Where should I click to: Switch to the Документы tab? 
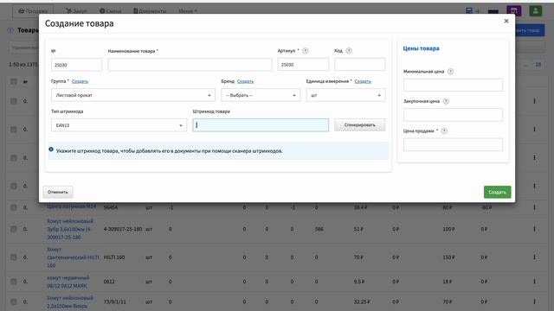pyautogui.click(x=150, y=11)
